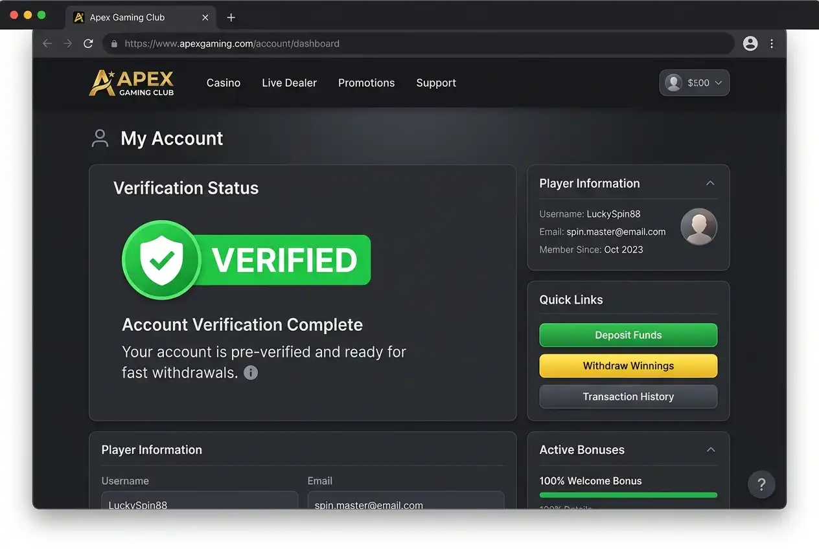Screen dimensions: 819x549
Task: Click the browser back arrow
Action: point(47,43)
